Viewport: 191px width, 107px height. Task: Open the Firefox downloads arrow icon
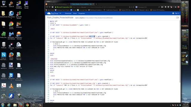coord(165,7)
